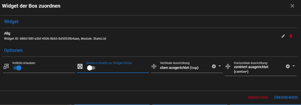301x105 pixels.
Task: Click the ÜBERNEHMEN button
Action: [x=286, y=97]
